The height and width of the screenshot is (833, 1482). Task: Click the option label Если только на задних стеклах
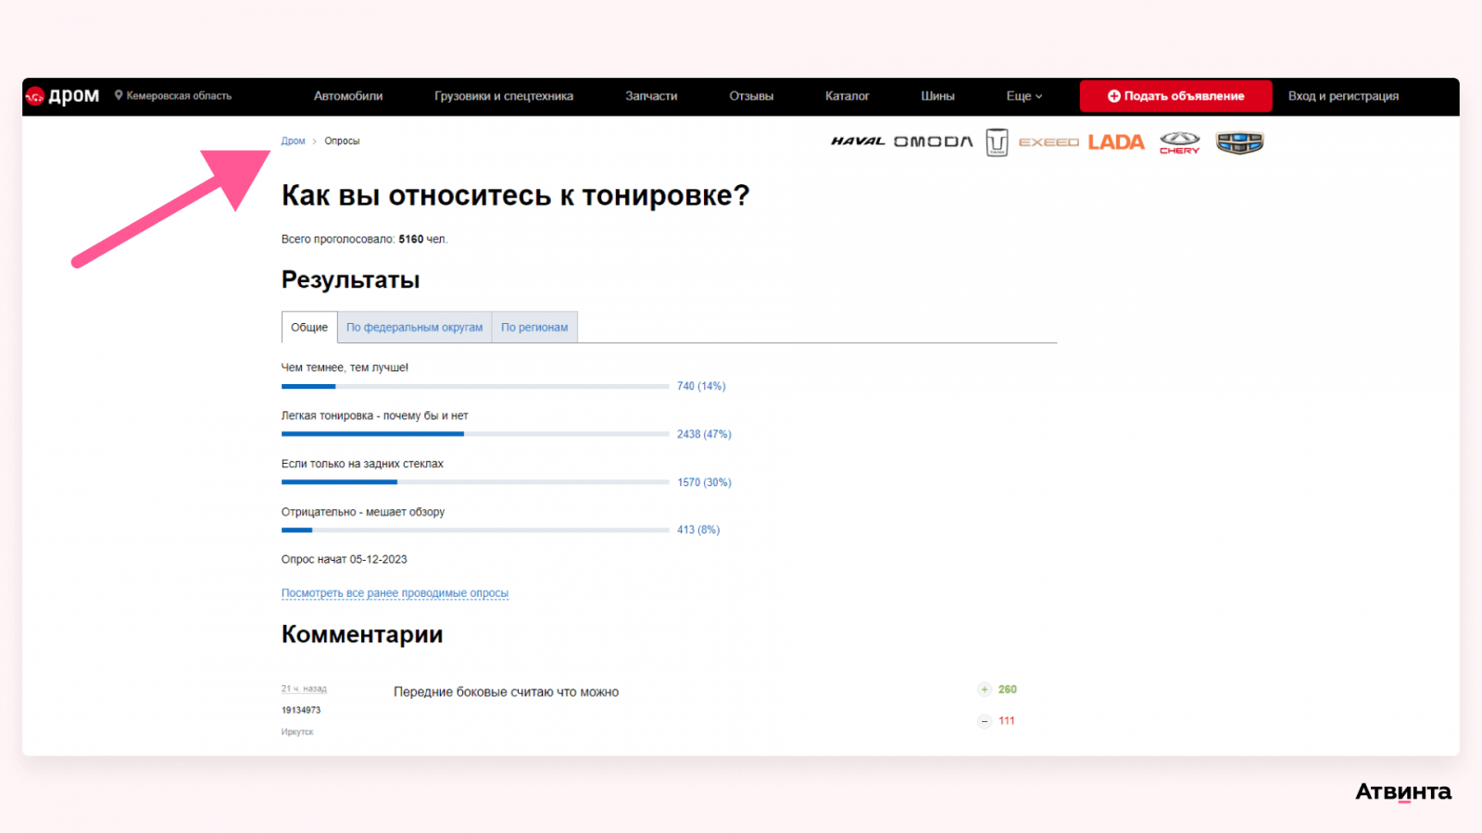point(362,464)
